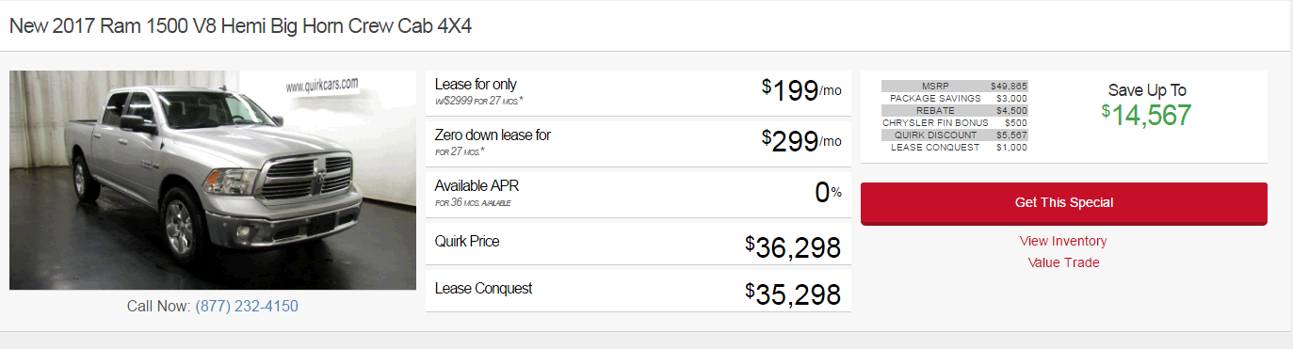Click the Chrysler Fin Bonus $500 line
This screenshot has width=1293, height=349.
tap(955, 122)
